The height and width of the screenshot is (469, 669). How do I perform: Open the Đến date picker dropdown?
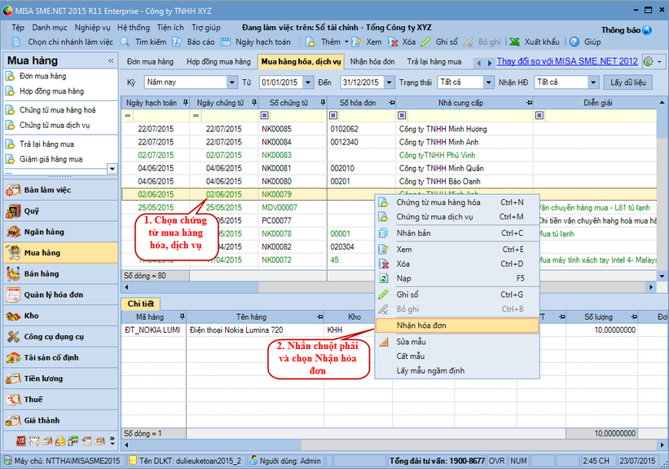pyautogui.click(x=390, y=82)
